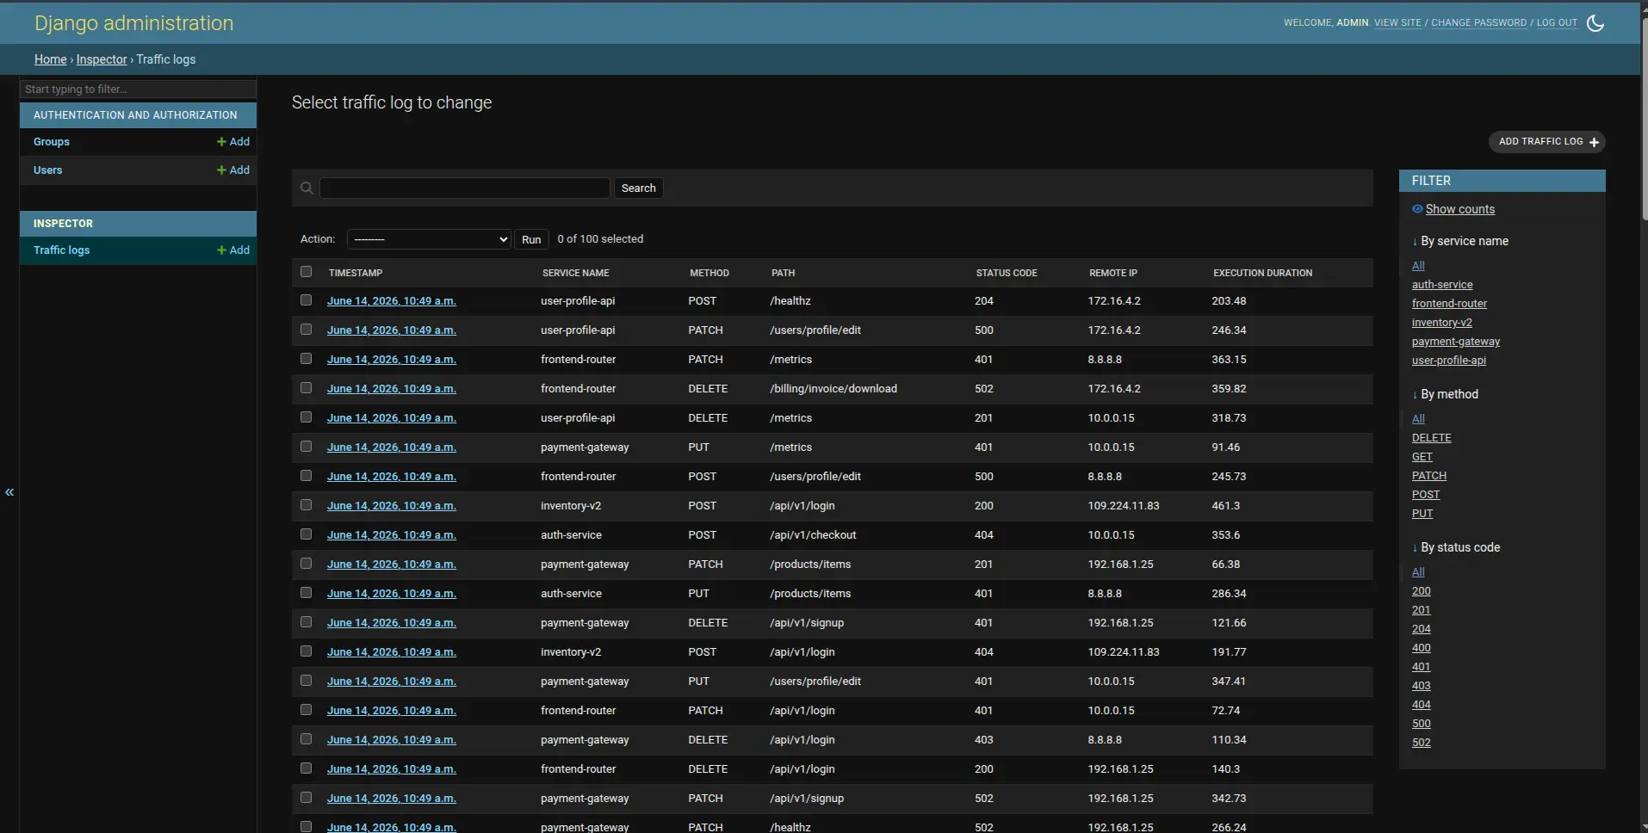Click the eye icon beside Show counts
The height and width of the screenshot is (833, 1648).
pos(1417,209)
